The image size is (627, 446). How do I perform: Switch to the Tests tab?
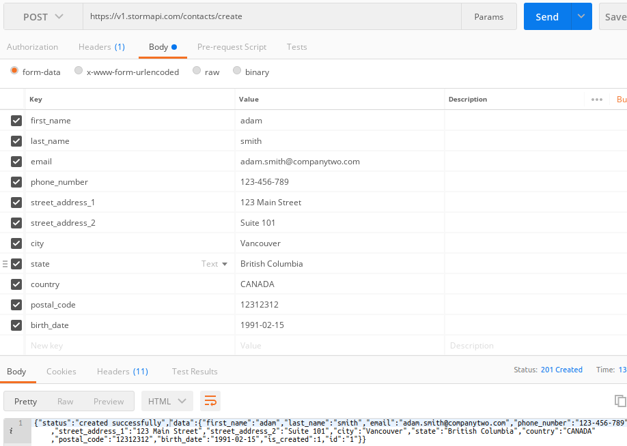[296, 47]
